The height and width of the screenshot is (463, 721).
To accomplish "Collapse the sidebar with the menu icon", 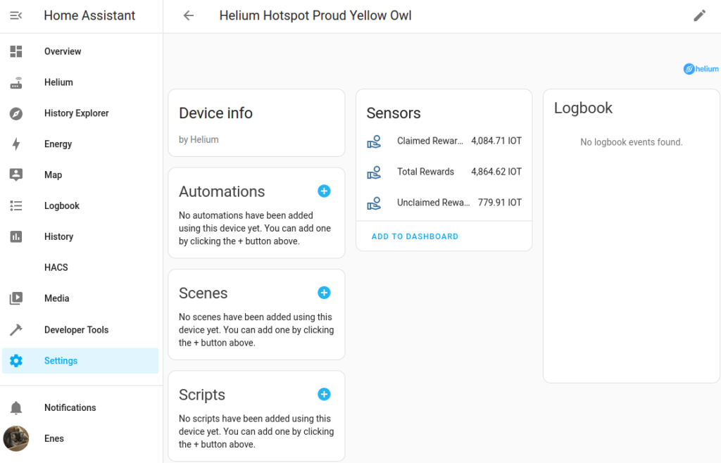I will point(16,15).
